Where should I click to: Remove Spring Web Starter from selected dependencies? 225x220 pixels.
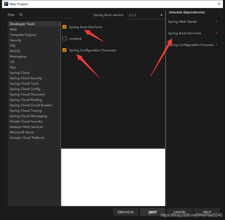coord(217,21)
